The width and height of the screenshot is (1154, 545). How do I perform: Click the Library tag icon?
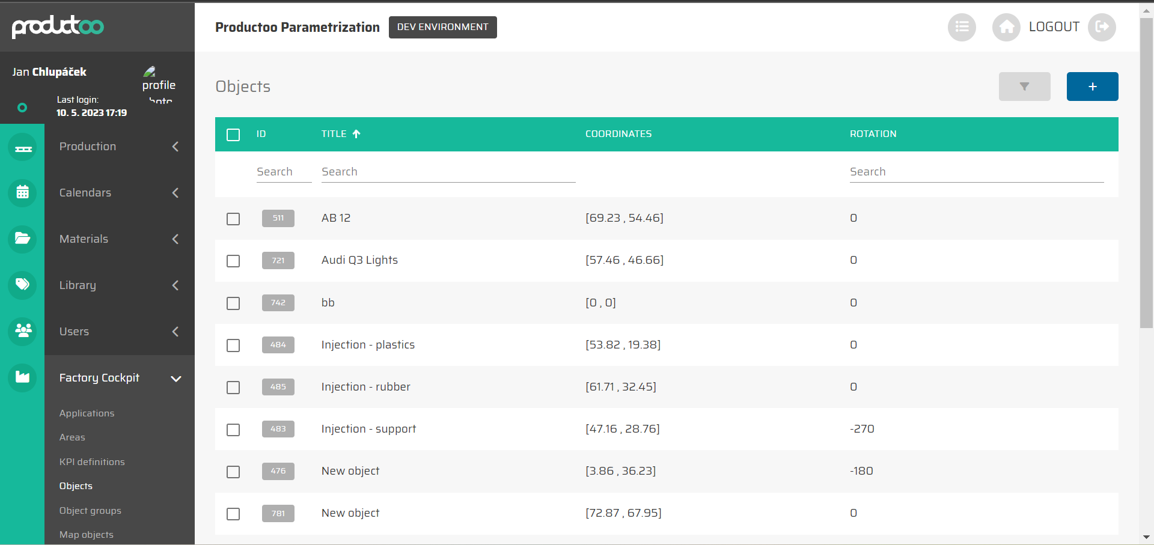click(x=23, y=285)
